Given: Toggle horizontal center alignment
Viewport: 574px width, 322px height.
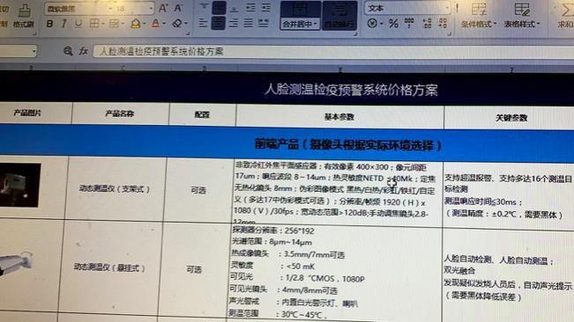Looking at the screenshot, I should 219,24.
